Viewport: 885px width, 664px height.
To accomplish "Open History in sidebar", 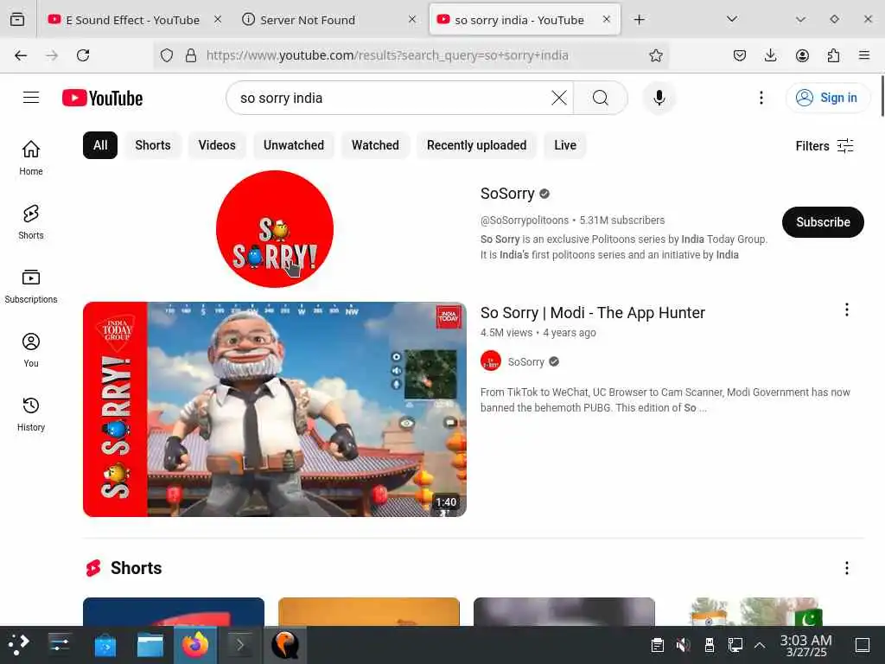I will tap(31, 414).
